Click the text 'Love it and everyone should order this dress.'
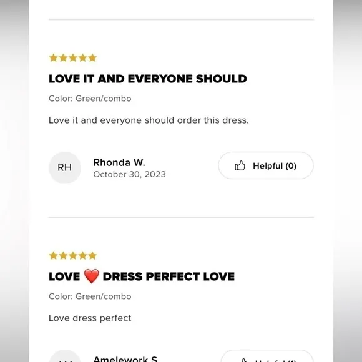This screenshot has height=362, width=362. click(x=149, y=120)
